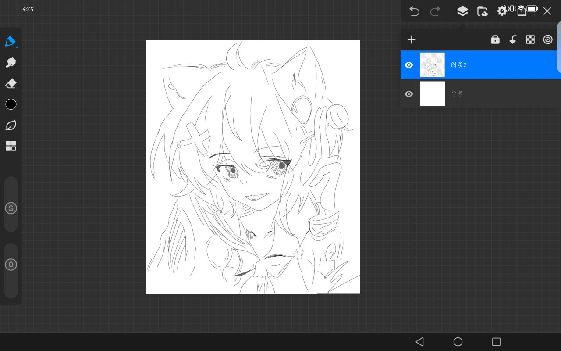
Task: Lock the selected layer
Action: tap(495, 40)
